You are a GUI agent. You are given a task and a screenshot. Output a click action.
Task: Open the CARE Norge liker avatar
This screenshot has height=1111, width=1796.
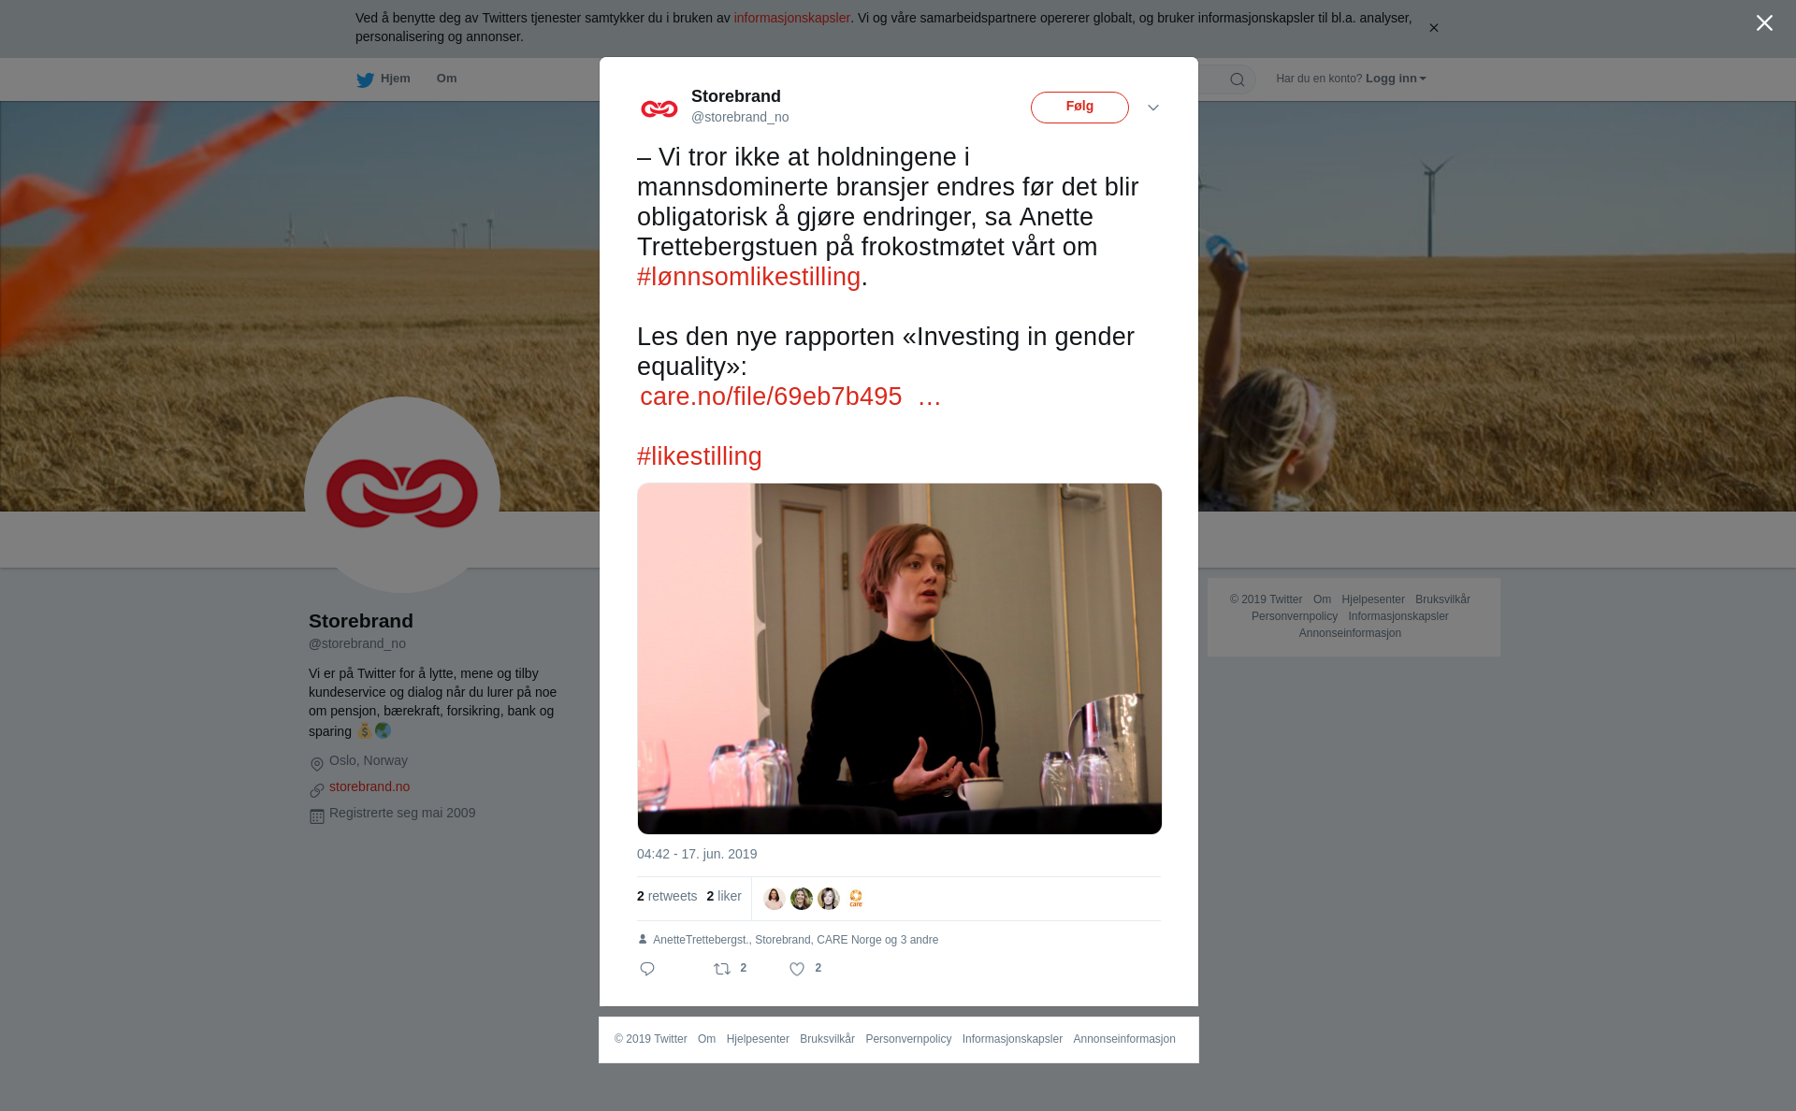[856, 899]
